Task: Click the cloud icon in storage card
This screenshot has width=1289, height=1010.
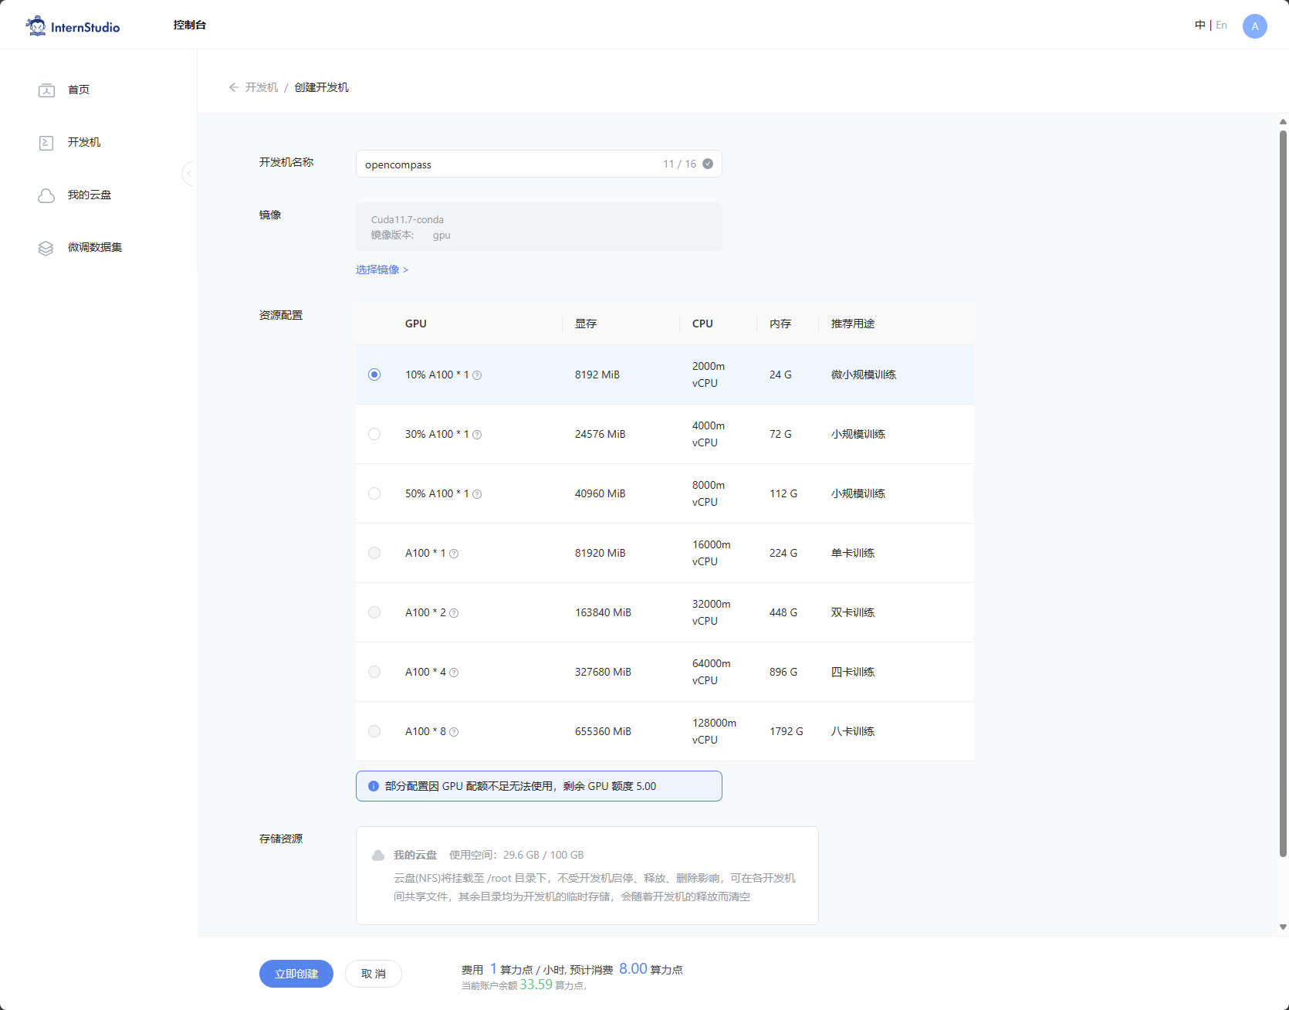Action: pos(378,856)
